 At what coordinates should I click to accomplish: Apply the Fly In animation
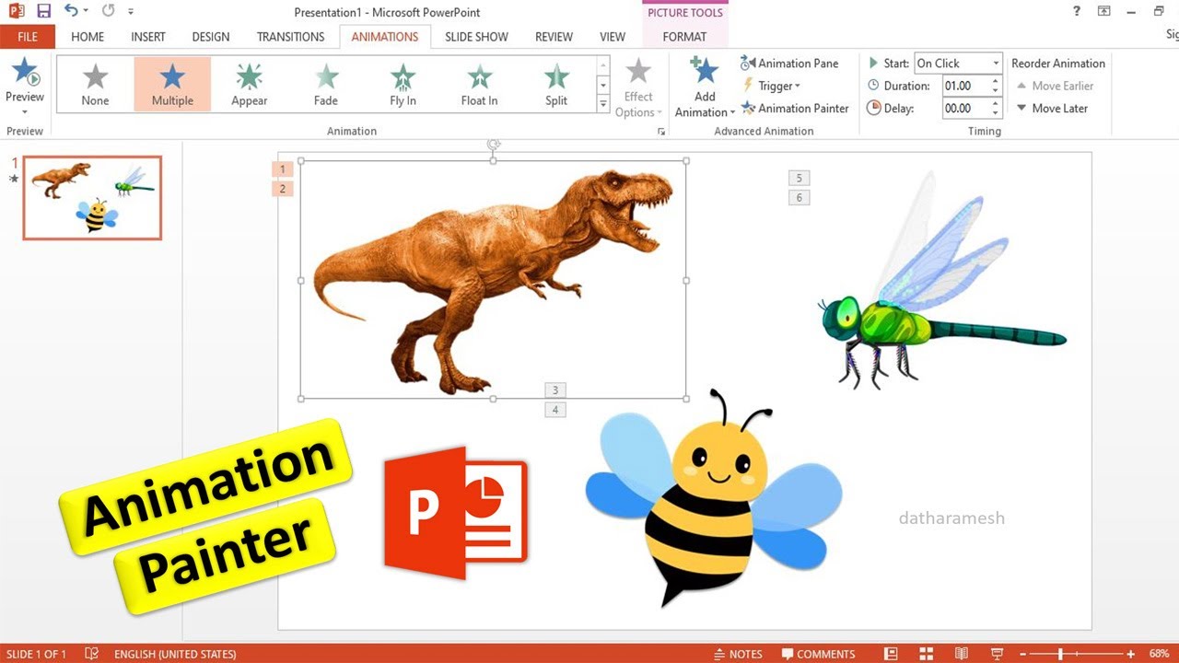403,85
